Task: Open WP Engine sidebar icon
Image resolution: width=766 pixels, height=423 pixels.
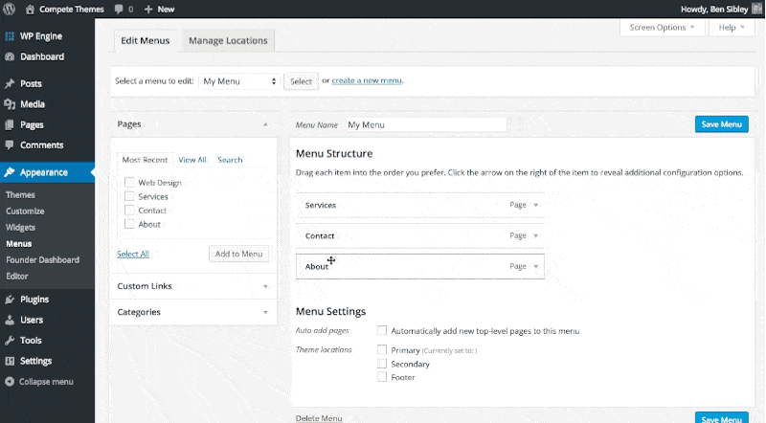Action: click(x=10, y=36)
